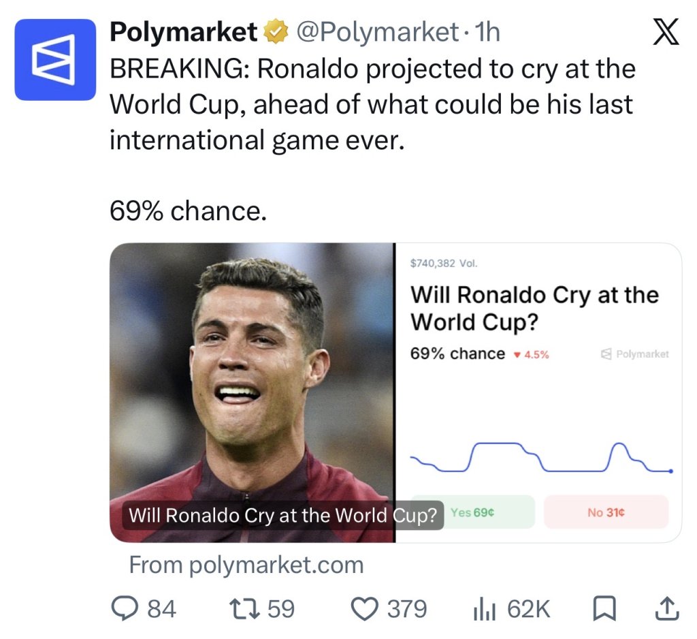This screenshot has height=639, width=697.
Task: Click the X logo icon
Action: (x=666, y=32)
